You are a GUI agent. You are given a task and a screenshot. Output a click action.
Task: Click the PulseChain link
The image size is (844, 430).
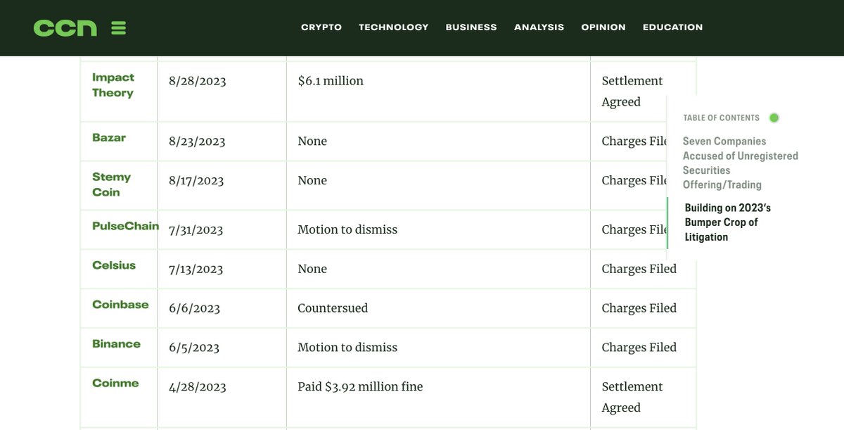click(x=125, y=226)
